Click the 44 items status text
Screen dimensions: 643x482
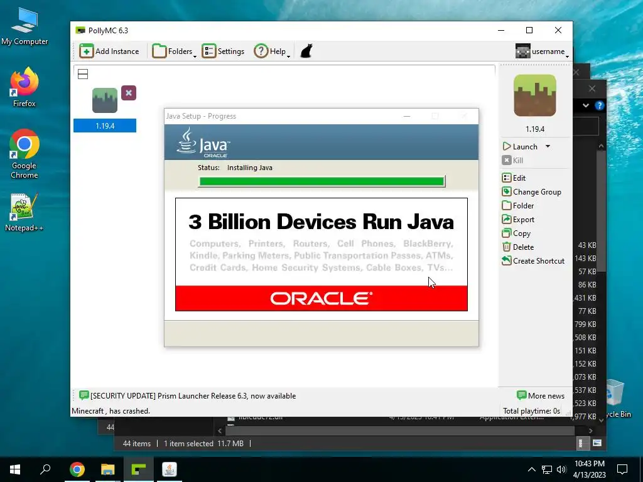[137, 444]
